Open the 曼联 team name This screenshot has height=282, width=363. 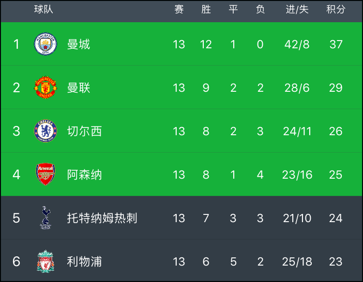click(x=78, y=87)
